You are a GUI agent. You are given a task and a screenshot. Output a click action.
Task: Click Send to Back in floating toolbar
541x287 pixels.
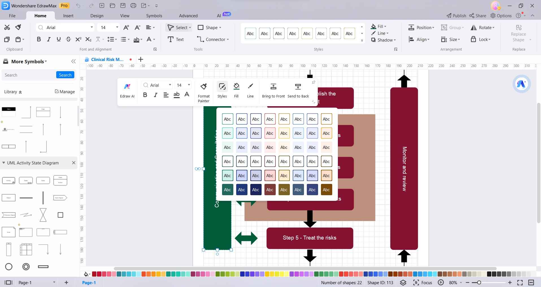pyautogui.click(x=298, y=90)
